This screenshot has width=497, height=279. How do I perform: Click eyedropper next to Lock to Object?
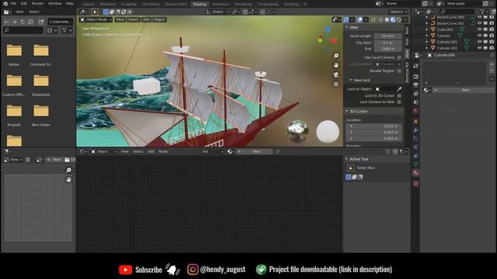pyautogui.click(x=399, y=89)
